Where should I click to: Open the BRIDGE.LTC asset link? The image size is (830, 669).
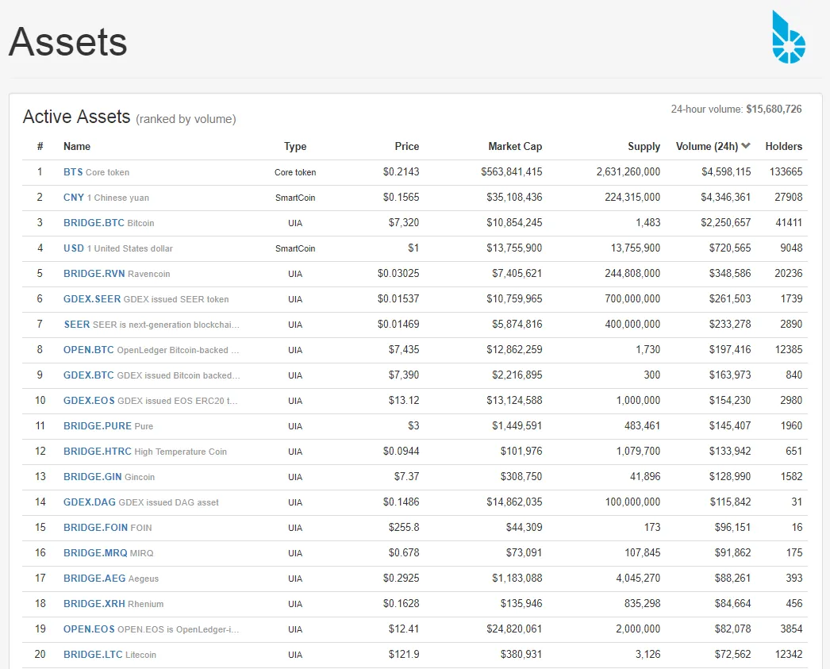pos(93,655)
